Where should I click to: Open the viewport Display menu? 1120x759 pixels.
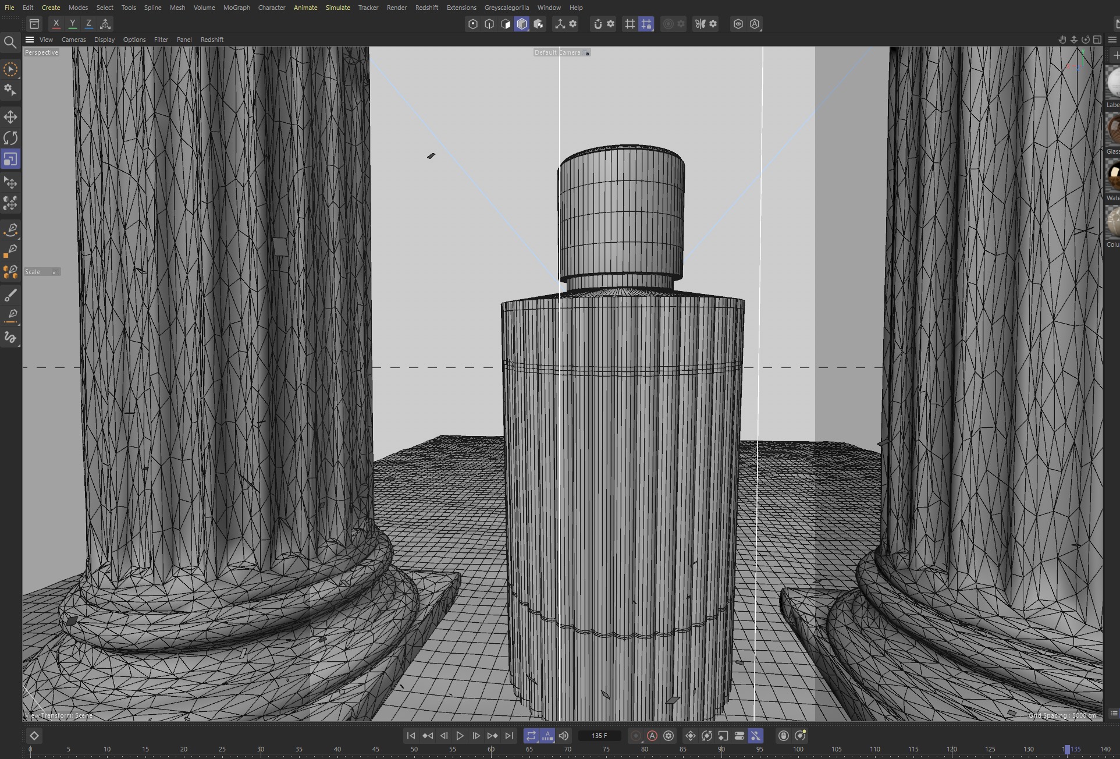[x=104, y=40]
